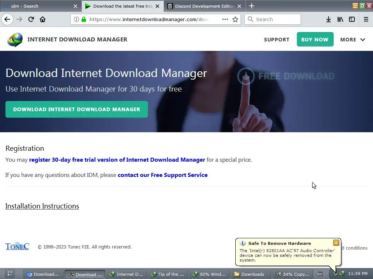Open the Downloads folder taskbar item
Image resolution: width=373 pixels, height=279 pixels.
[251, 274]
